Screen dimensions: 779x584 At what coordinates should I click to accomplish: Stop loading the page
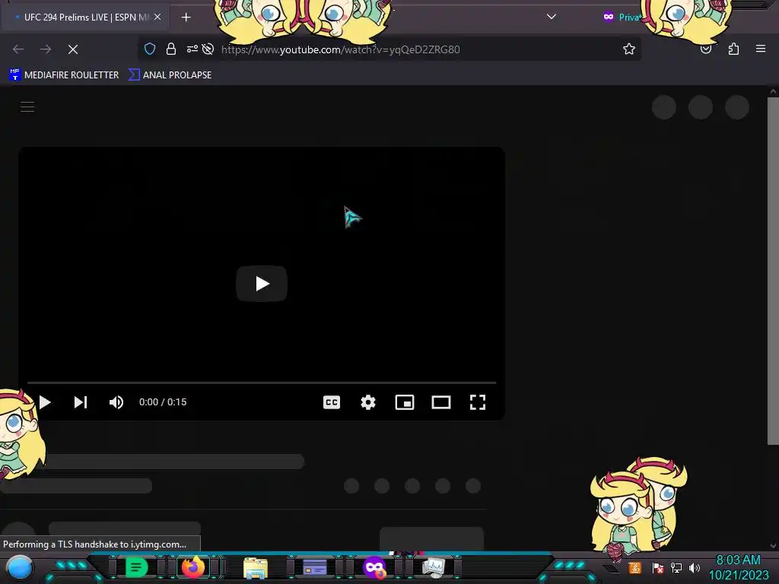[x=73, y=49]
